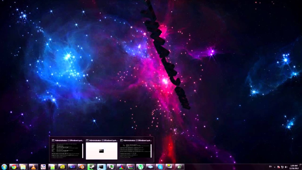Open Windows Explorer folder icon in taskbar

[x=23, y=167]
